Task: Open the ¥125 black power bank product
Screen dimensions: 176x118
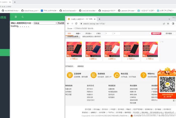Action: click(x=131, y=49)
